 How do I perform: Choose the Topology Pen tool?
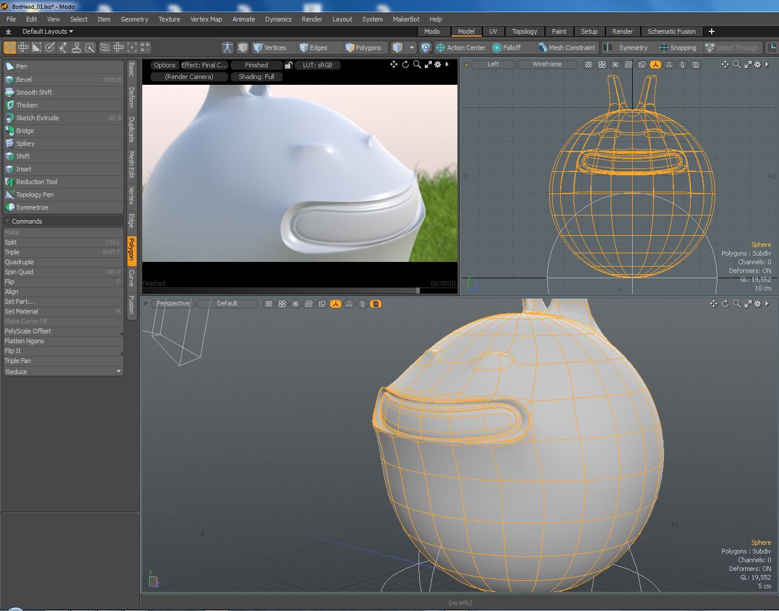click(34, 195)
